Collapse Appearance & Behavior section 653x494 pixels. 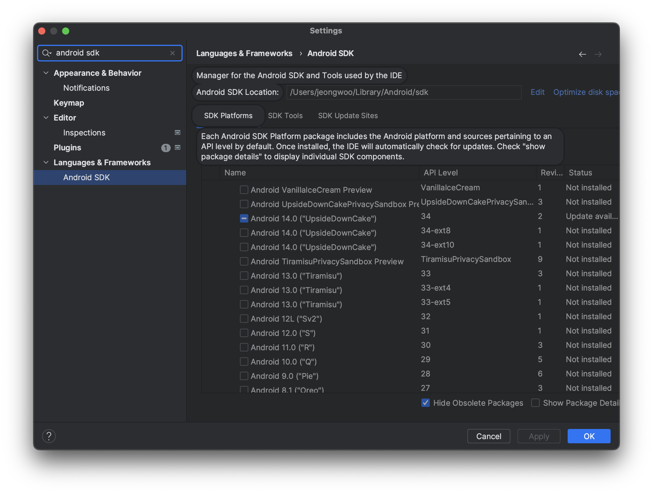click(46, 73)
